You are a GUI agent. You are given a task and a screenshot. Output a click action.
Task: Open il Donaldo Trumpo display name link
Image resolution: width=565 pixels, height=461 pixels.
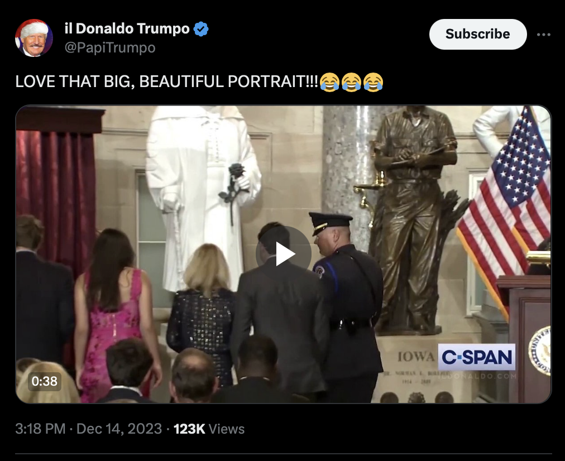tap(127, 28)
